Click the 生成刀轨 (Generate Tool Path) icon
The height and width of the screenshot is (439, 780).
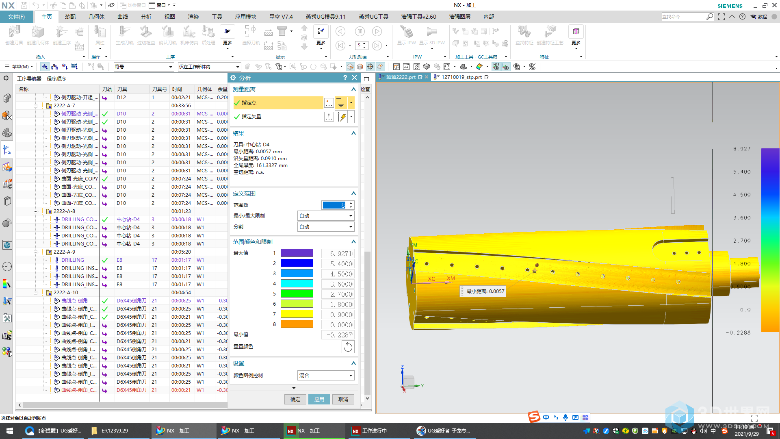click(124, 35)
